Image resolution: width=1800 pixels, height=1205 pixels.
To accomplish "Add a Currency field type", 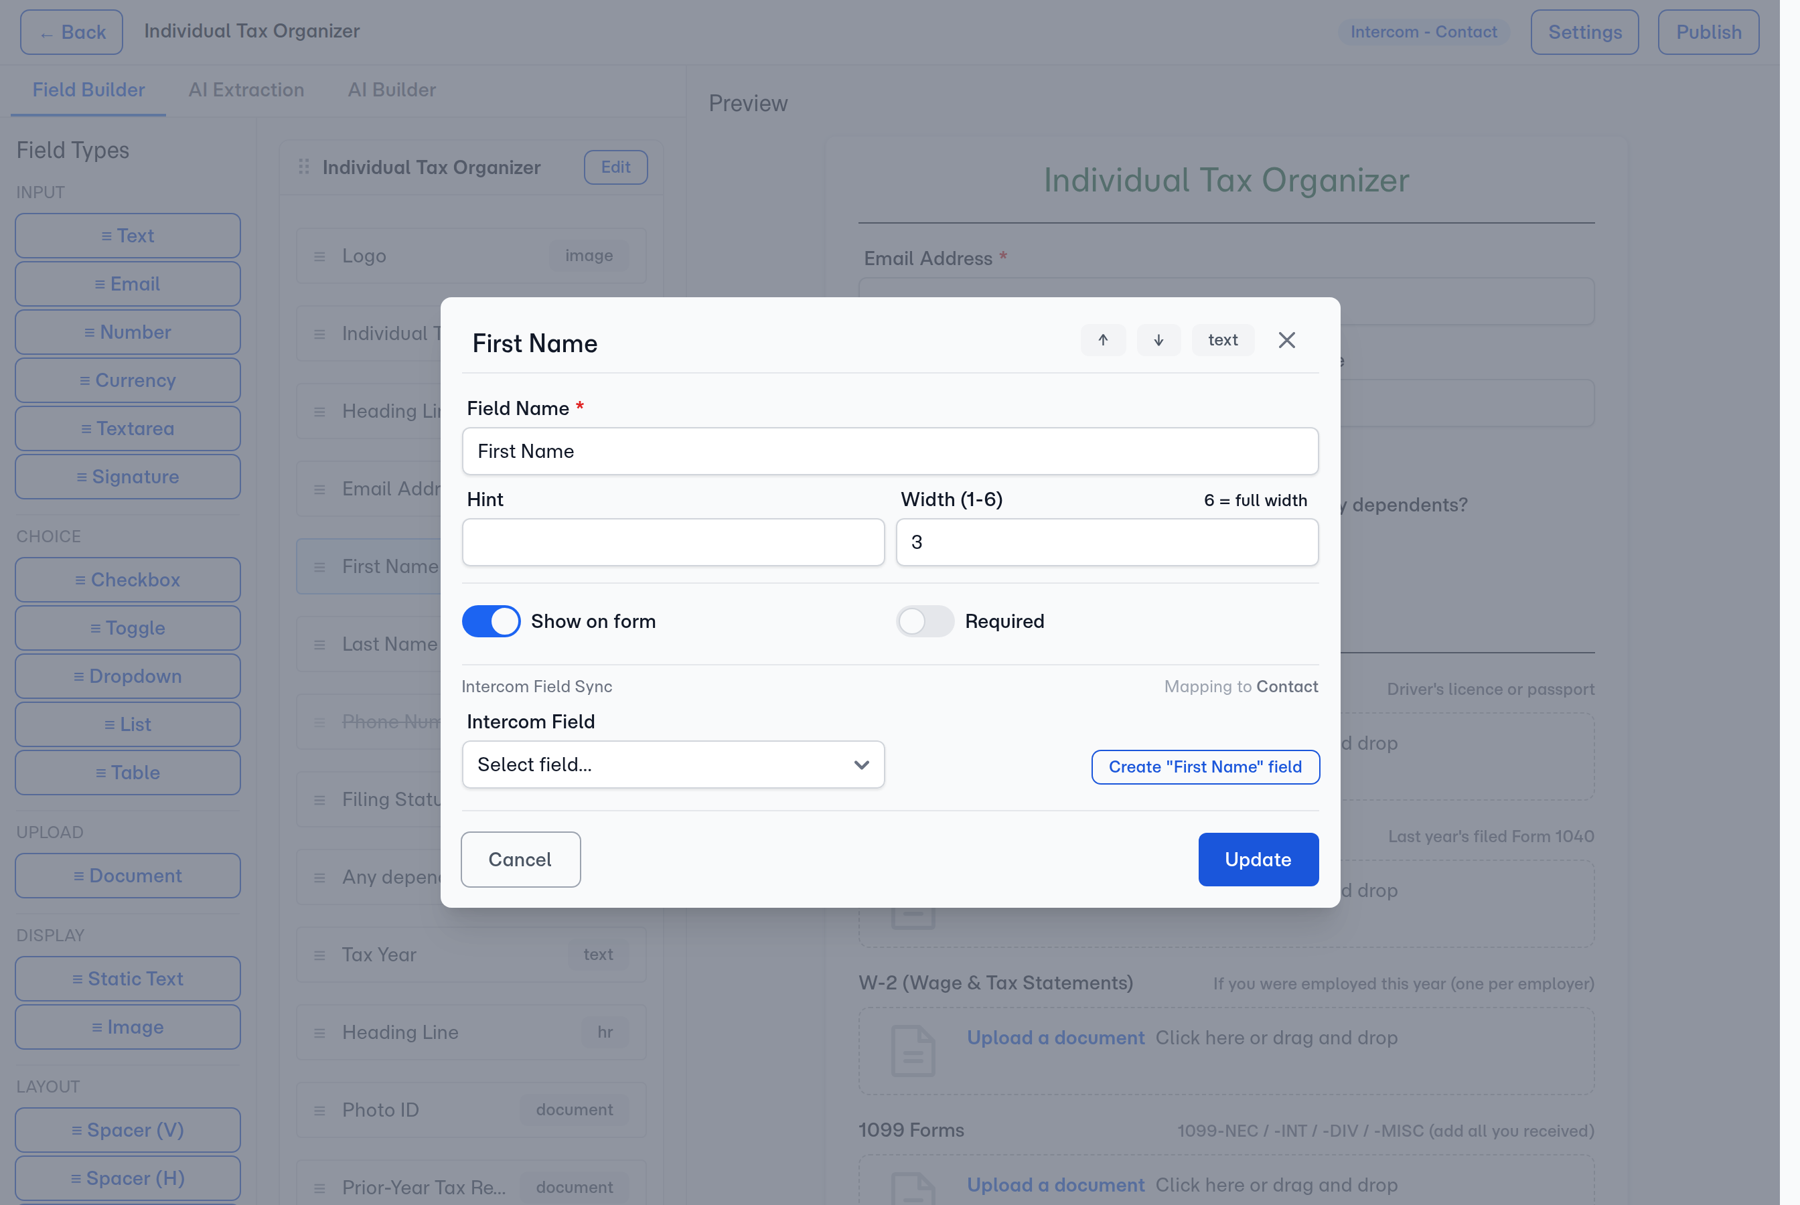I will coord(128,380).
